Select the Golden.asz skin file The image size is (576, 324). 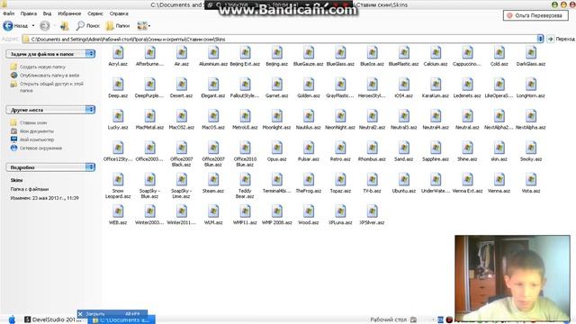point(309,88)
